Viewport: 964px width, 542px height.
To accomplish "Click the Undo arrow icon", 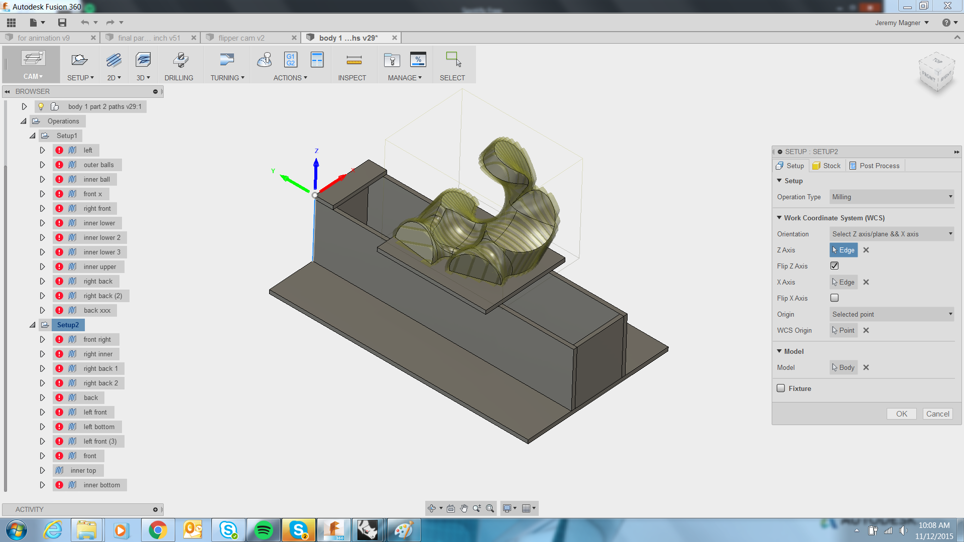I will 85,23.
